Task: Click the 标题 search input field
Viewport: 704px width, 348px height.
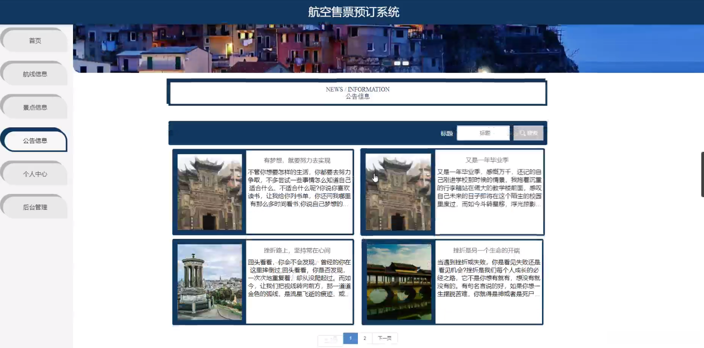Action: [484, 133]
